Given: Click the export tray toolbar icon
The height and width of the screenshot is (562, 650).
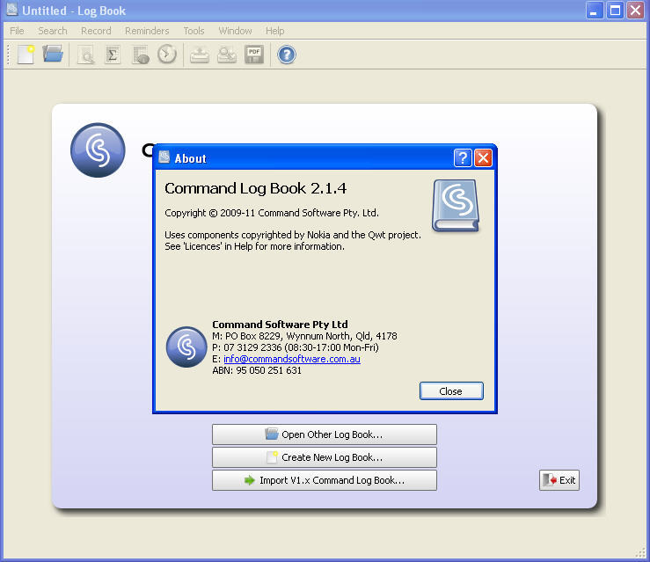Looking at the screenshot, I should coord(200,55).
